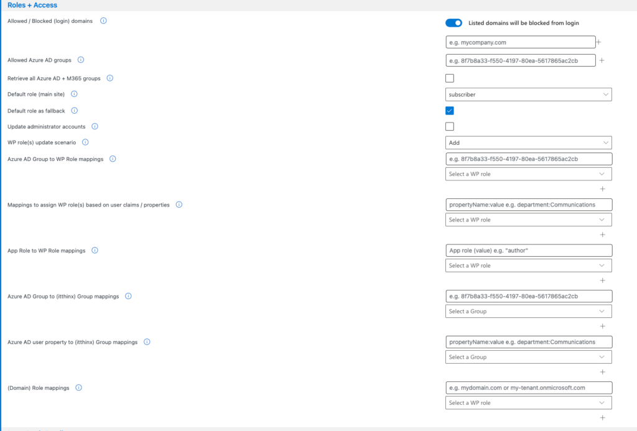Select a WP role for App Role mappings
The height and width of the screenshot is (431, 637).
[x=529, y=266]
